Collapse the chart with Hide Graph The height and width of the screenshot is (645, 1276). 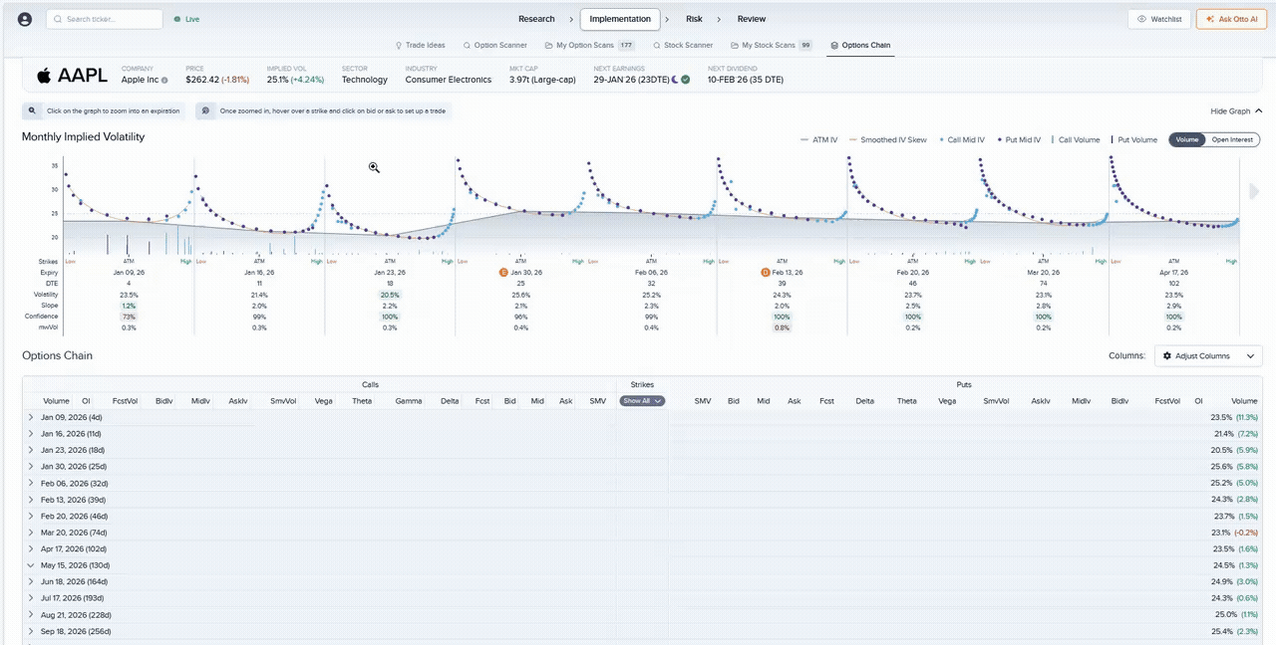pyautogui.click(x=1236, y=111)
